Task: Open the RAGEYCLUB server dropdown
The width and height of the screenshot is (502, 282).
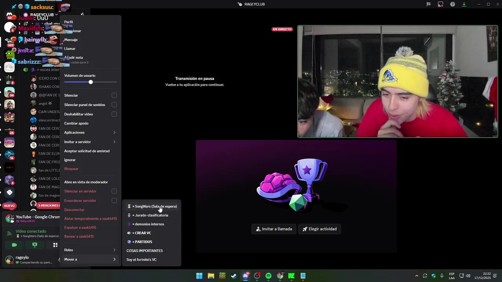Action: [x=44, y=14]
